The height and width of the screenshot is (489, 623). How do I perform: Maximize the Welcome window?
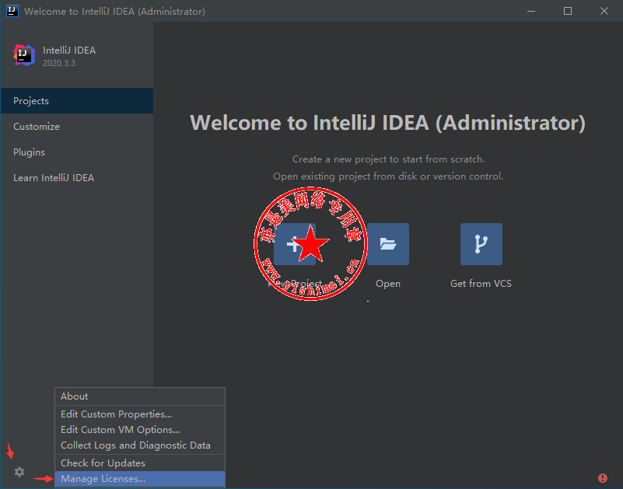(568, 11)
